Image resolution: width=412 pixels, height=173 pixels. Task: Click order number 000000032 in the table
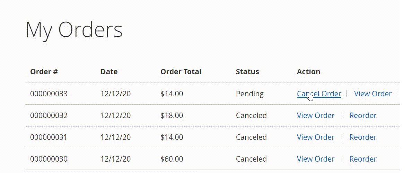pos(49,115)
